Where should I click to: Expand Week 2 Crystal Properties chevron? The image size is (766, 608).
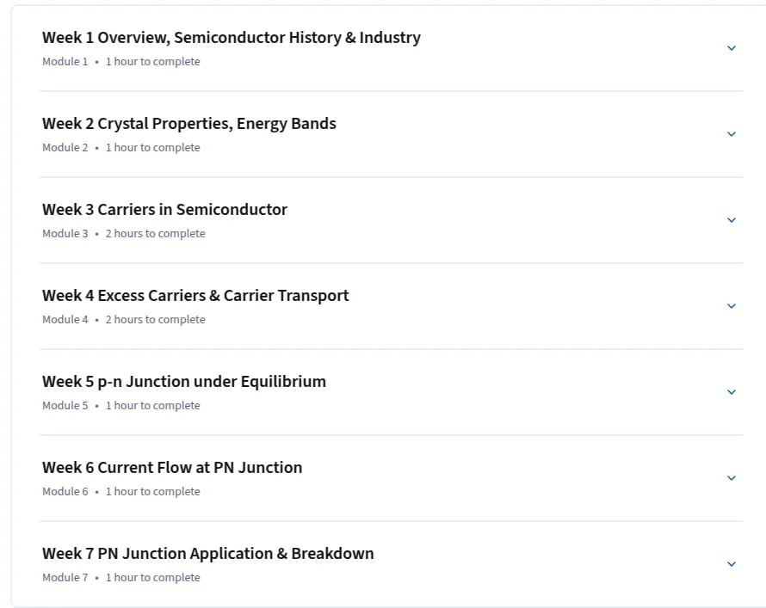click(x=732, y=134)
